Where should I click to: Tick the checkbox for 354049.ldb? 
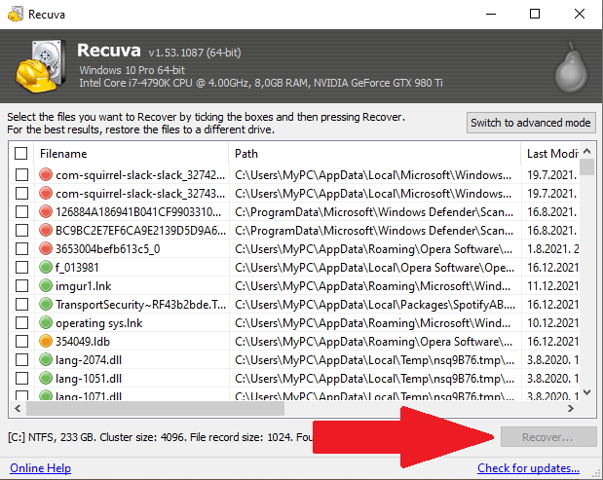[x=22, y=341]
